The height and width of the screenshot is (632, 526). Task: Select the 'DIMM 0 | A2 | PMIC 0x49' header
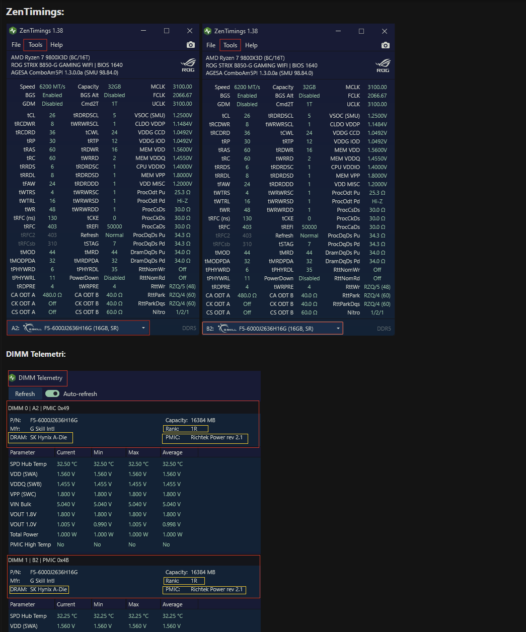pos(39,408)
